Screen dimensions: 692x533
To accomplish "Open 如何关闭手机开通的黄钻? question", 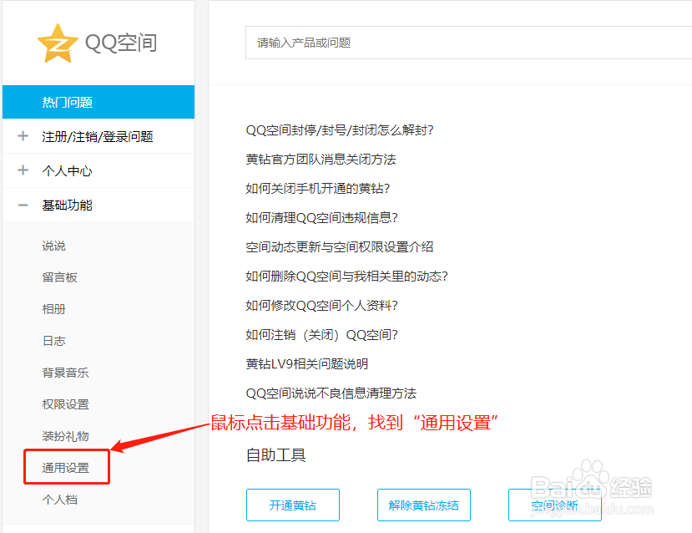I will tap(318, 189).
